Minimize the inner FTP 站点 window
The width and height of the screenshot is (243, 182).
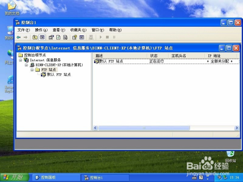222,48
